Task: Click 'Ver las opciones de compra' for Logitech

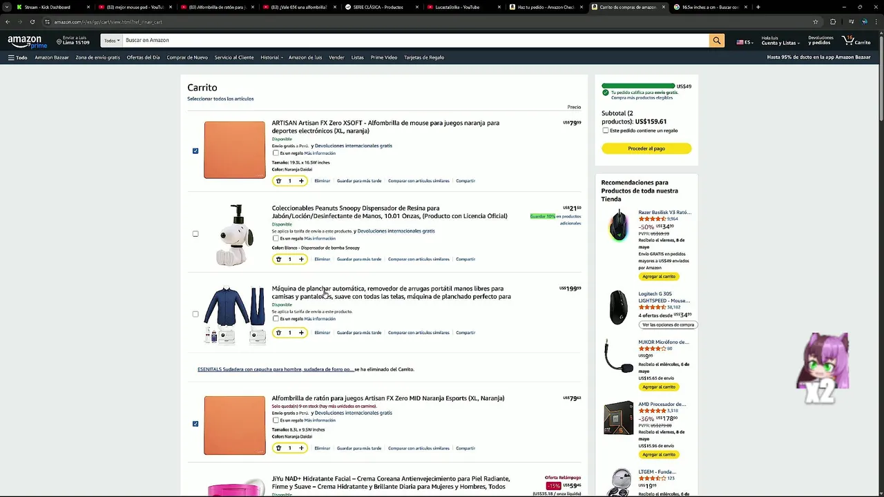Action: coord(668,324)
